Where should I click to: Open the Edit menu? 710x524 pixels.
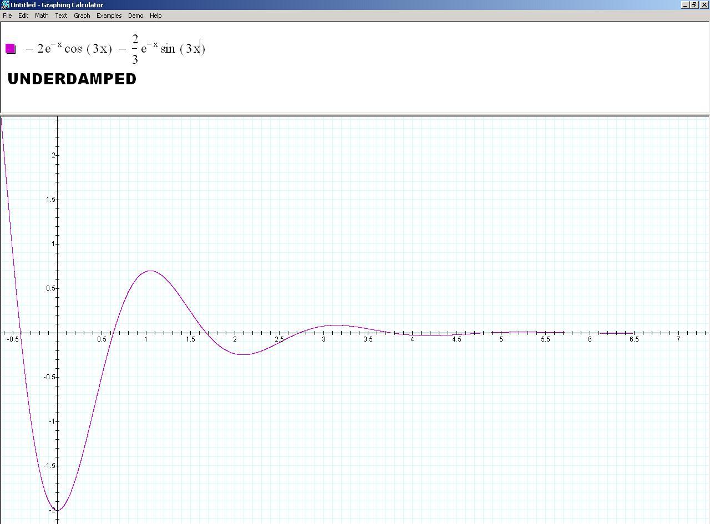pos(23,16)
